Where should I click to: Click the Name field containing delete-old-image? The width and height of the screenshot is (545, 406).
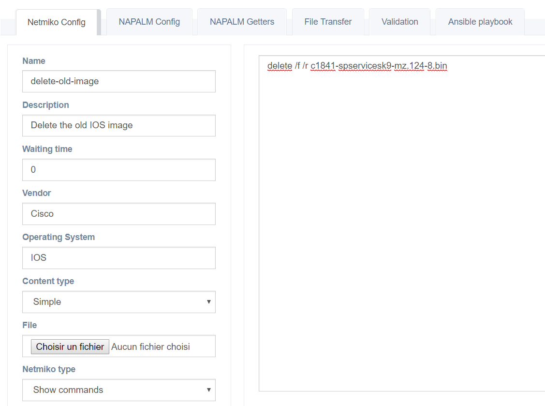tap(119, 81)
